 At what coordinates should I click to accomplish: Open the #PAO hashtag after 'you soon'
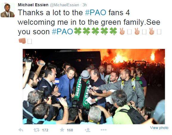click(62, 32)
